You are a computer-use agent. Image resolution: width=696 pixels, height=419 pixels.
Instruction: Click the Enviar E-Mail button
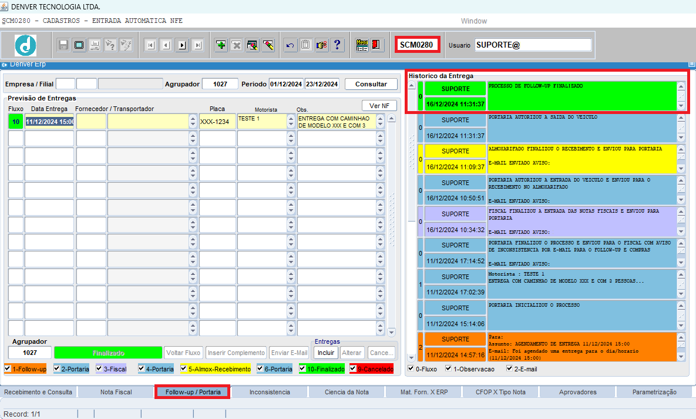pos(290,353)
